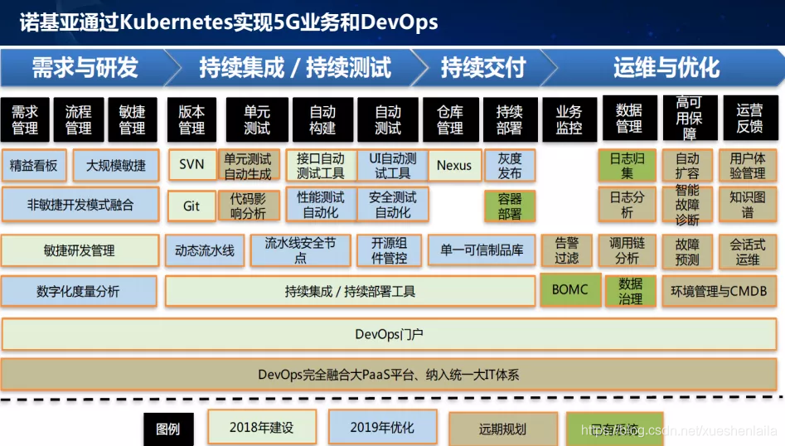Click the green 日志归集 box
The image size is (785, 446).
pos(628,166)
